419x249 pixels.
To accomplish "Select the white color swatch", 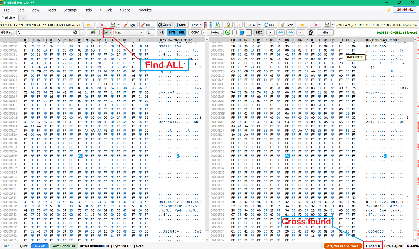I will pyautogui.click(x=249, y=32).
